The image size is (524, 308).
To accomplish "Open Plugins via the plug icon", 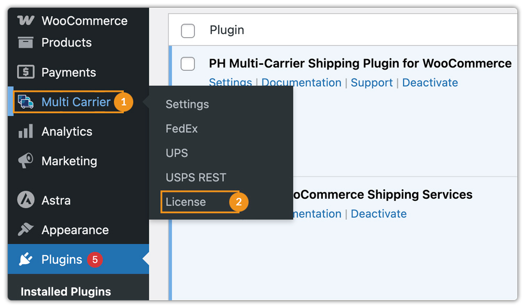I will tap(25, 259).
